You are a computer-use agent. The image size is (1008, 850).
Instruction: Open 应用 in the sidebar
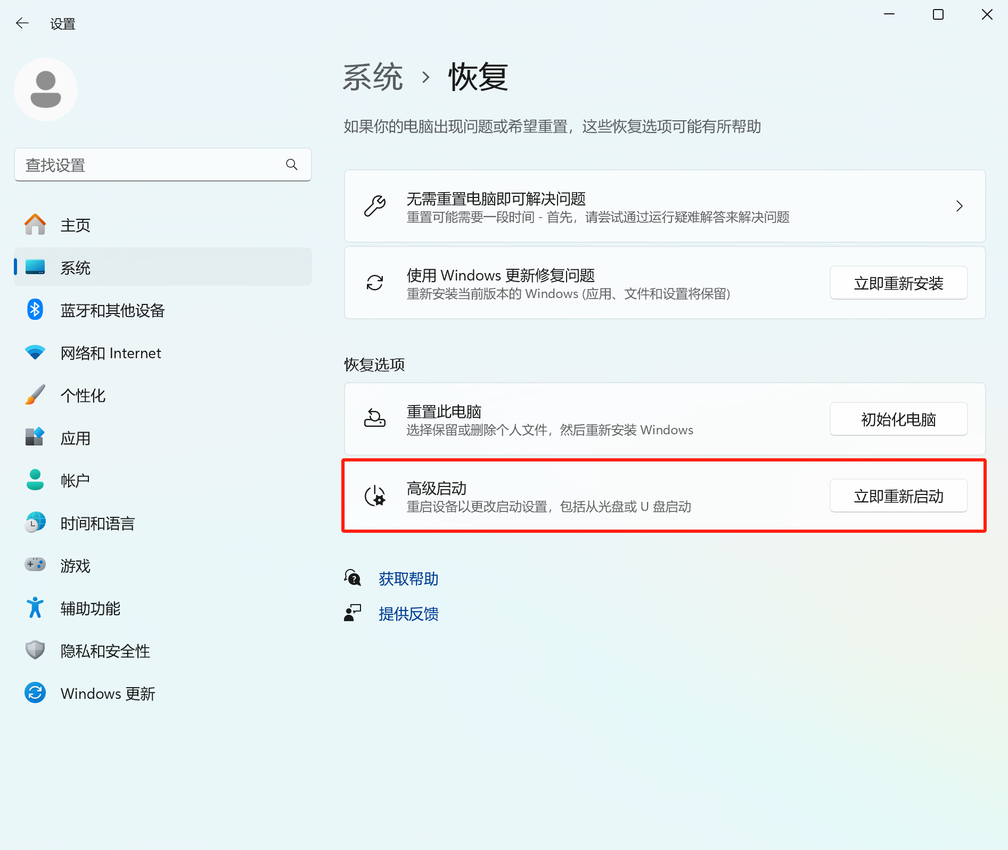coord(163,438)
